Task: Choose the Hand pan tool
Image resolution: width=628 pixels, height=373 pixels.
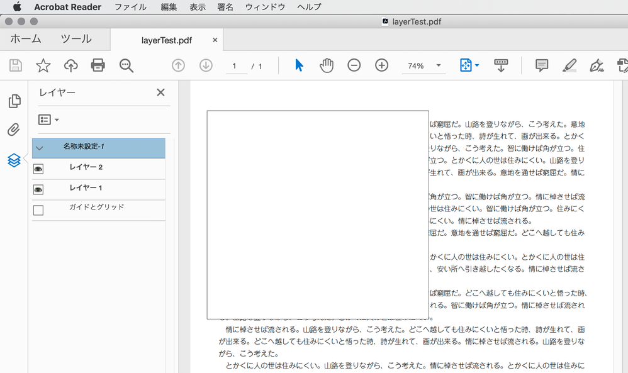Action: [327, 65]
